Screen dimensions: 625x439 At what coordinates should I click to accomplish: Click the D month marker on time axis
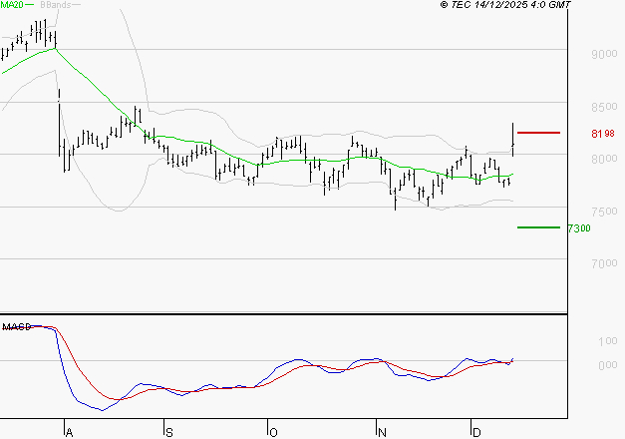click(476, 432)
